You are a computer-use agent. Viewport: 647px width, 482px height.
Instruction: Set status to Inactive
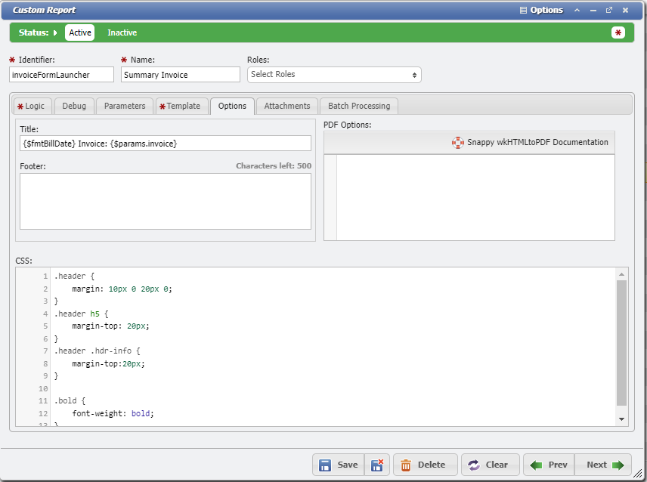[122, 32]
